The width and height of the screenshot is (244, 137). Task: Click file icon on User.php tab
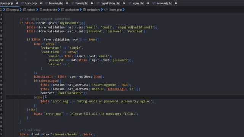22,3
